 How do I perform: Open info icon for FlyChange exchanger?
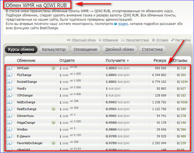[9, 75]
